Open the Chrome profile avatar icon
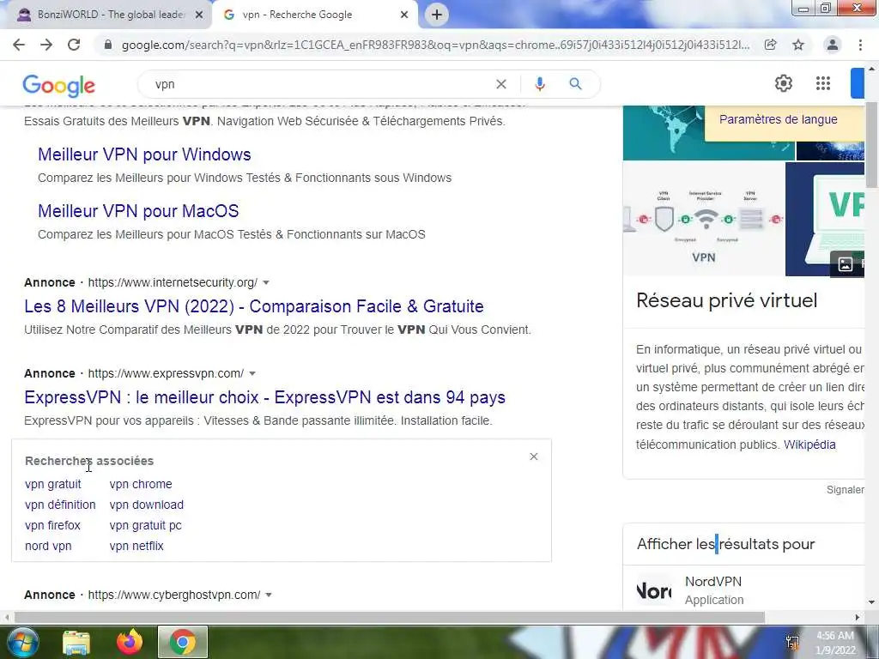879x659 pixels. [x=833, y=45]
